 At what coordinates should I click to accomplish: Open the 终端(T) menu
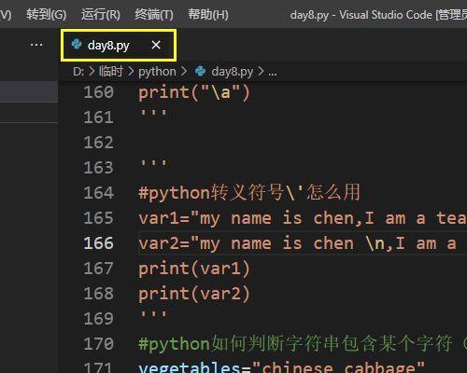(x=154, y=14)
